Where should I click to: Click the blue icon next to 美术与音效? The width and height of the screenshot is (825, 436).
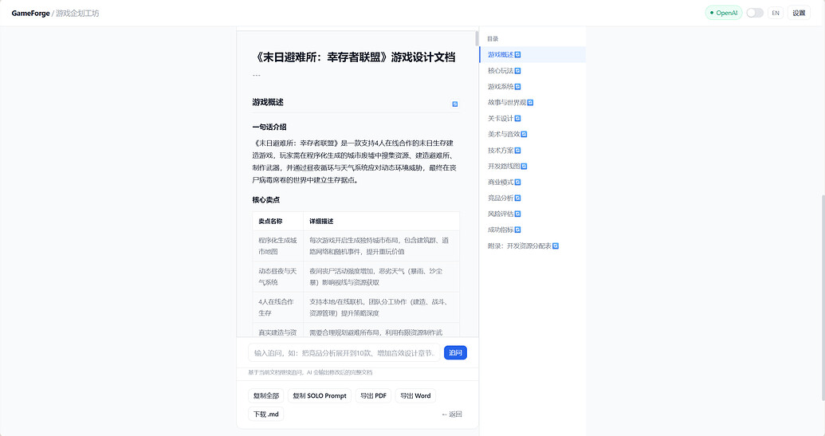(x=524, y=135)
